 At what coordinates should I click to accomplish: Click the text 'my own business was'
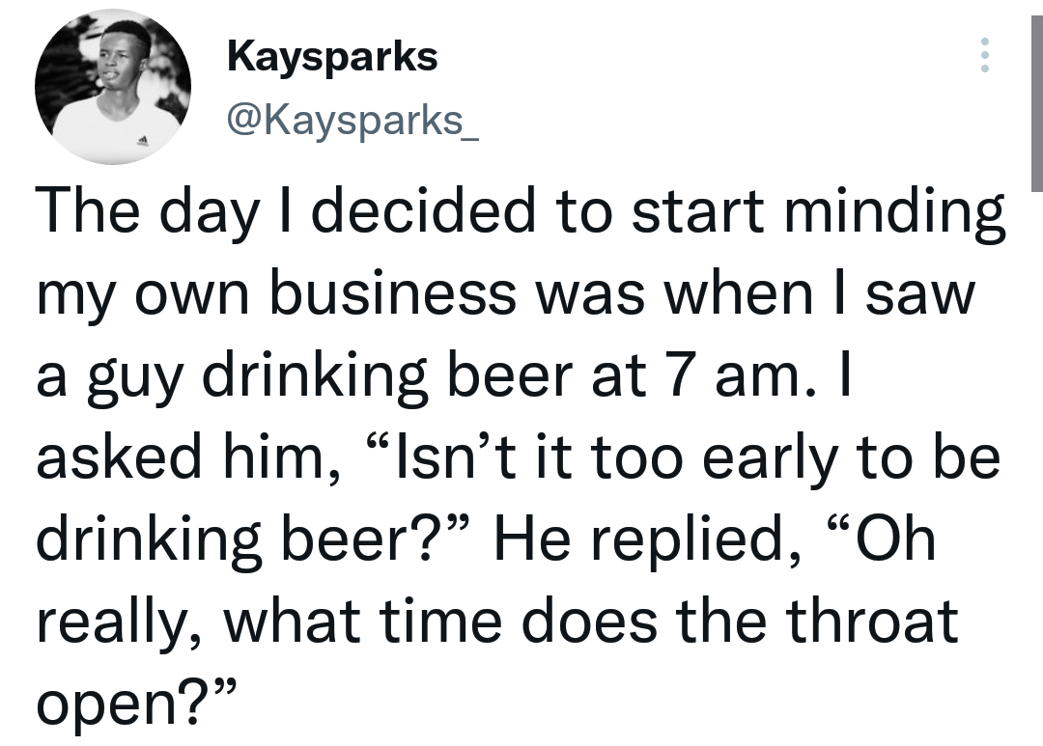point(341,296)
